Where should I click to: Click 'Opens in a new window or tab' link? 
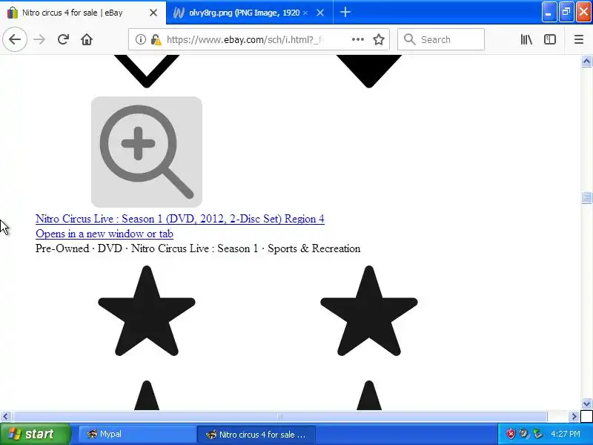point(105,234)
